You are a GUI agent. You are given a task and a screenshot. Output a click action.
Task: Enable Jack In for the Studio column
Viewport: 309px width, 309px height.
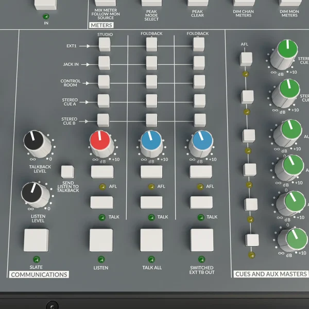pos(104,63)
